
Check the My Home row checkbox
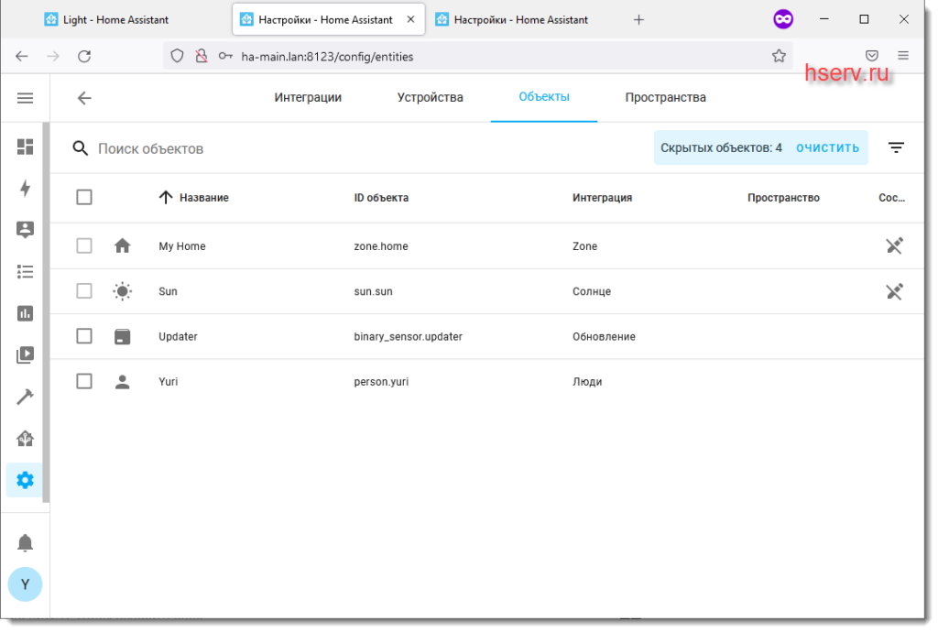tap(84, 245)
